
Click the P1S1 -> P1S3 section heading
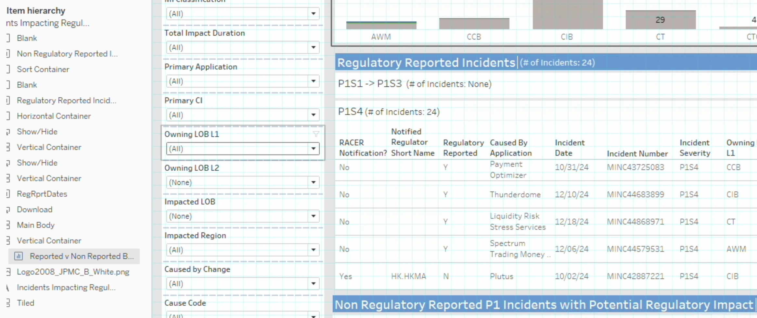tap(415, 84)
